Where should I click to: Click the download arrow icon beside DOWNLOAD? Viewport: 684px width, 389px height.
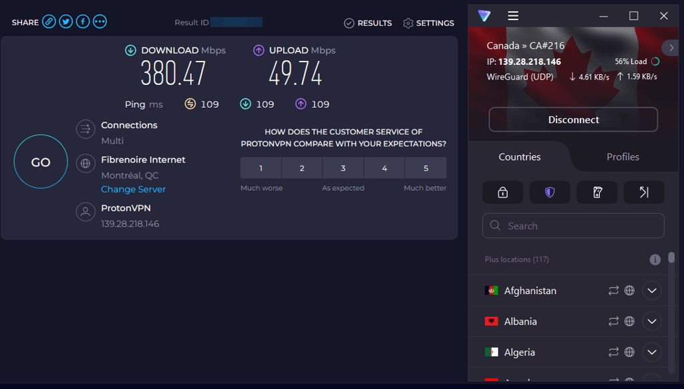click(x=130, y=50)
